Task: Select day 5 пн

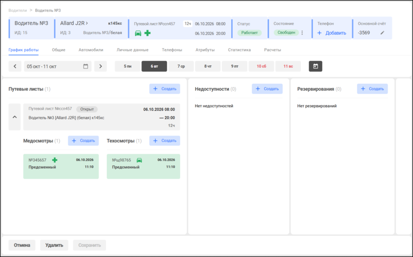Action: 128,66
